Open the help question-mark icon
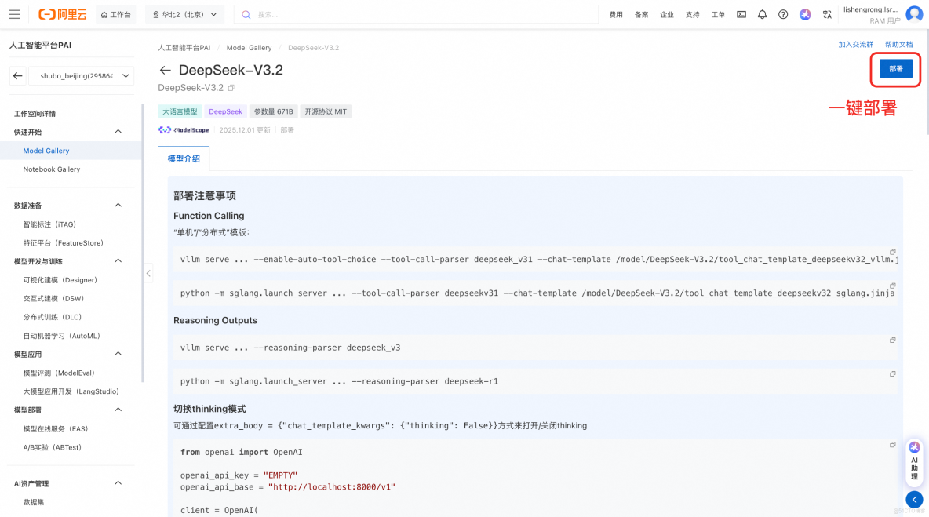The height and width of the screenshot is (517, 929). pyautogui.click(x=783, y=13)
